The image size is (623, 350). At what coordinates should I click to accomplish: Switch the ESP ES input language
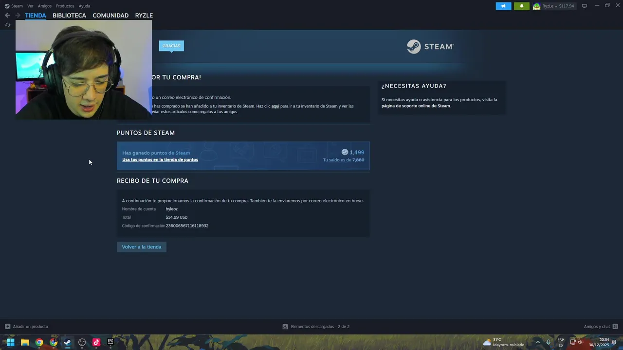tap(561, 342)
